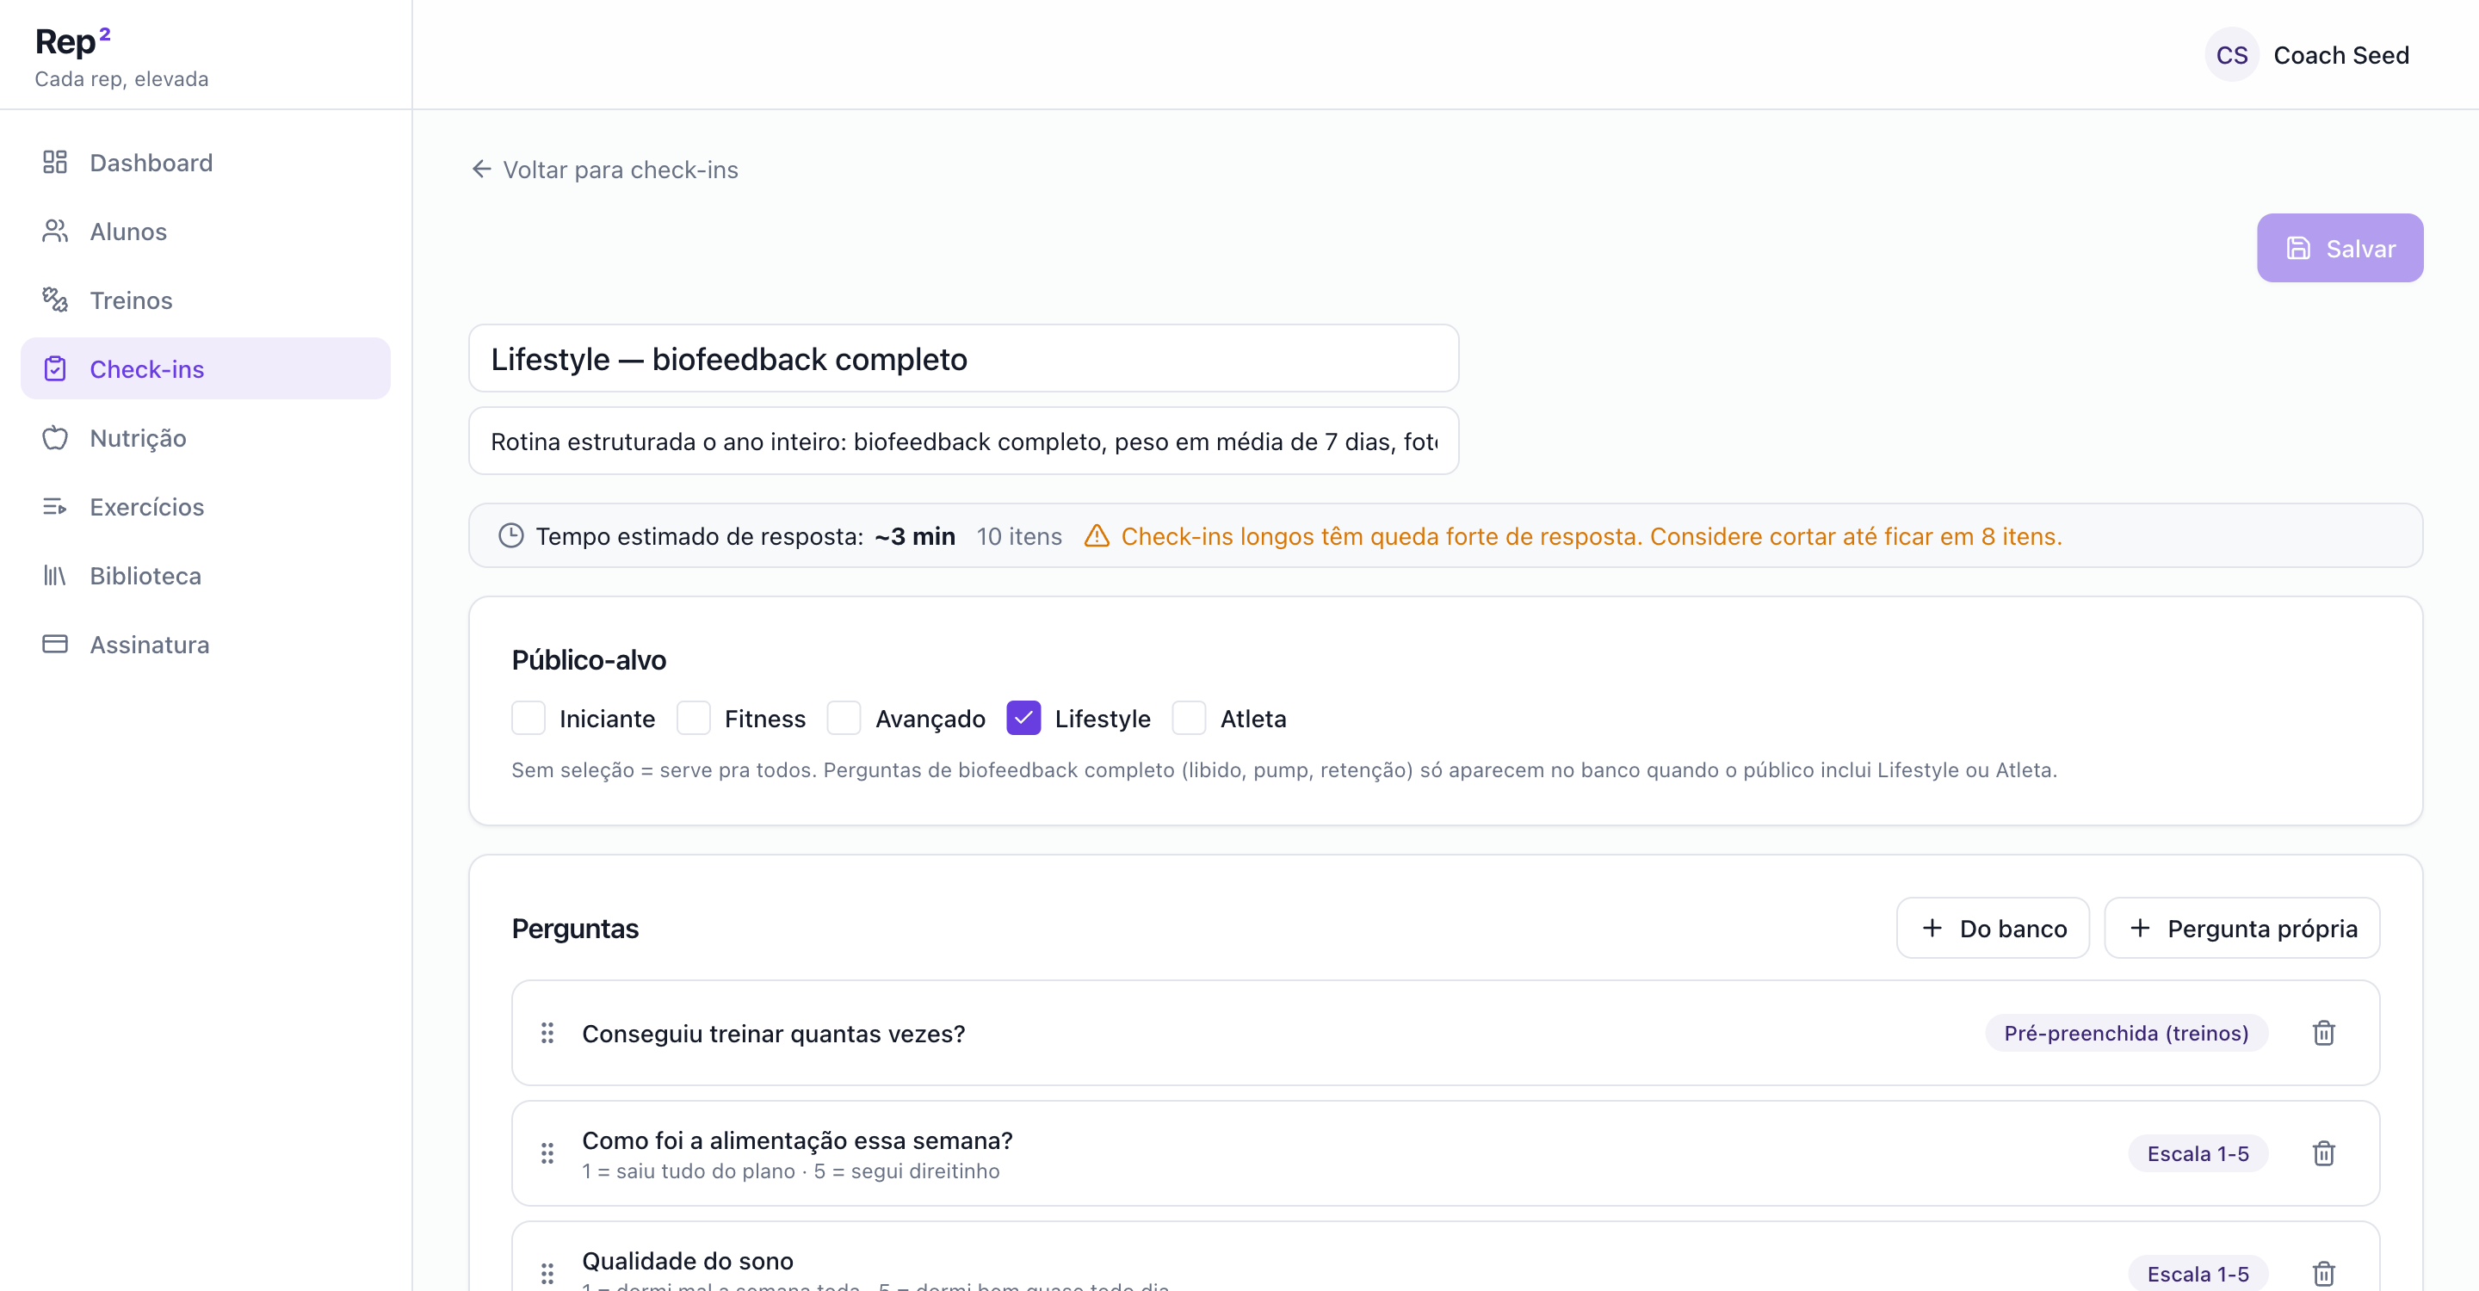The height and width of the screenshot is (1291, 2479).
Task: Follow the 'Voltar para check-ins' link
Action: coord(604,170)
